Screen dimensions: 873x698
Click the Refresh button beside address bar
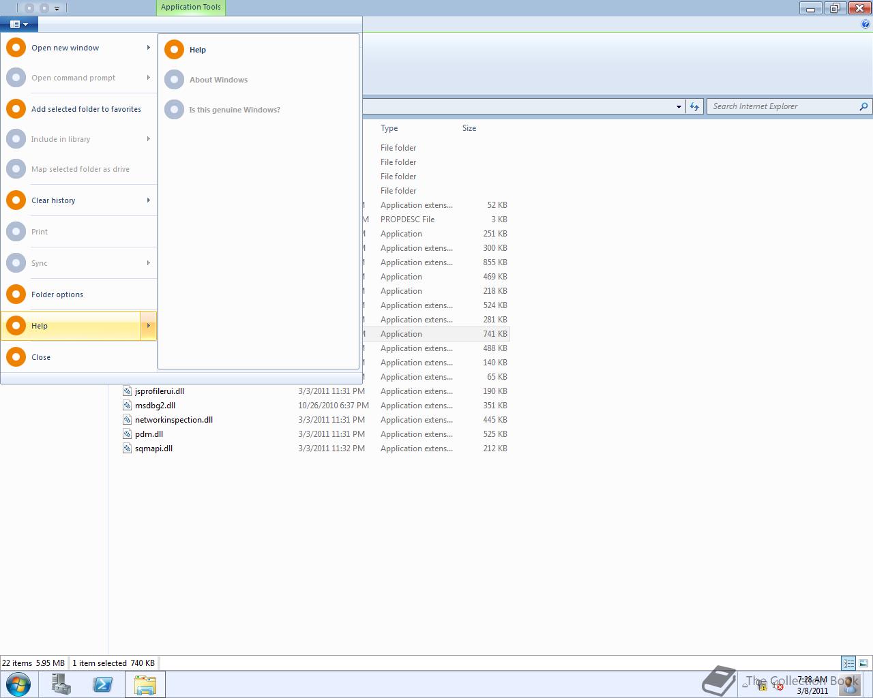(x=694, y=106)
